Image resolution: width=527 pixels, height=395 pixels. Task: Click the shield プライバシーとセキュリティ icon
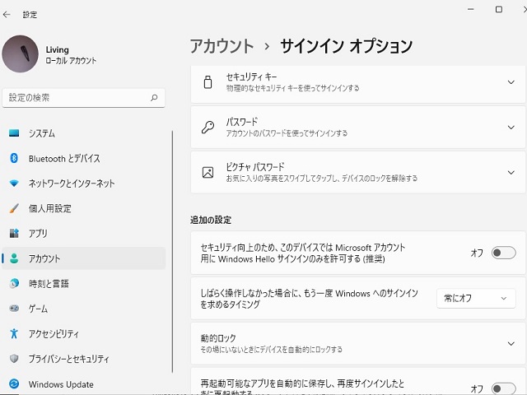pyautogui.click(x=14, y=359)
